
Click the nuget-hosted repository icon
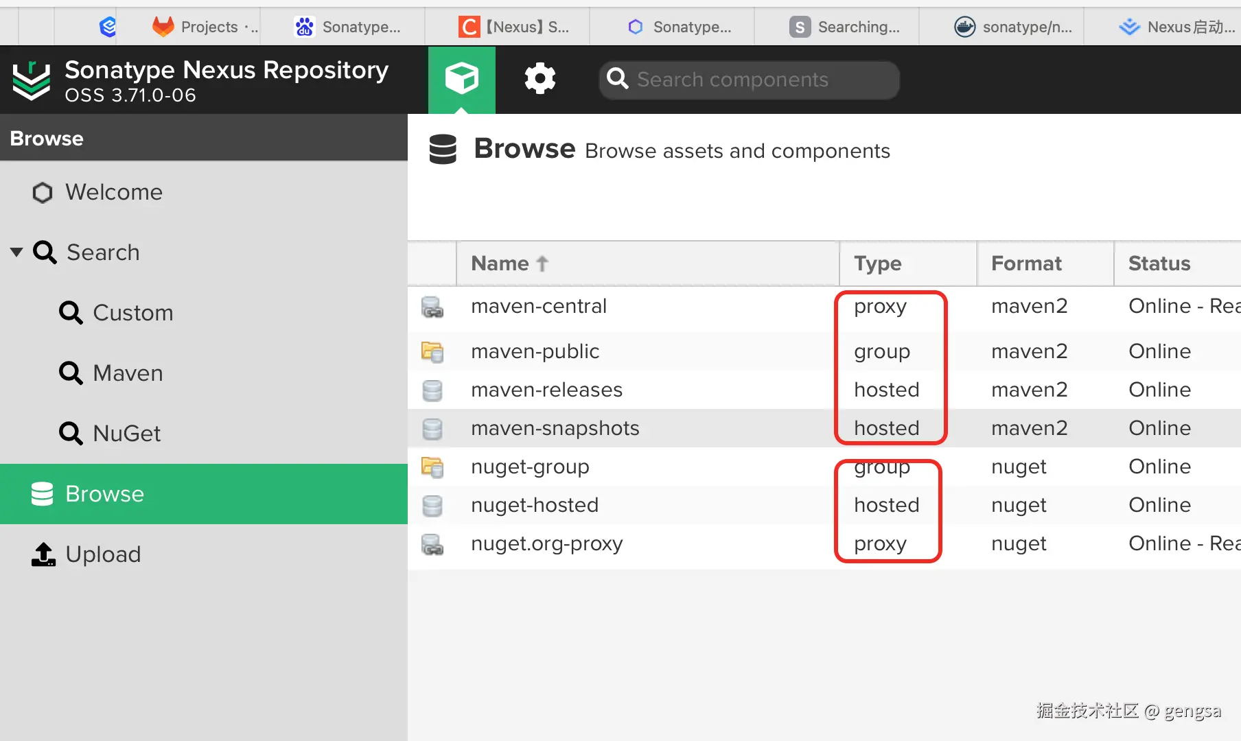[432, 506]
